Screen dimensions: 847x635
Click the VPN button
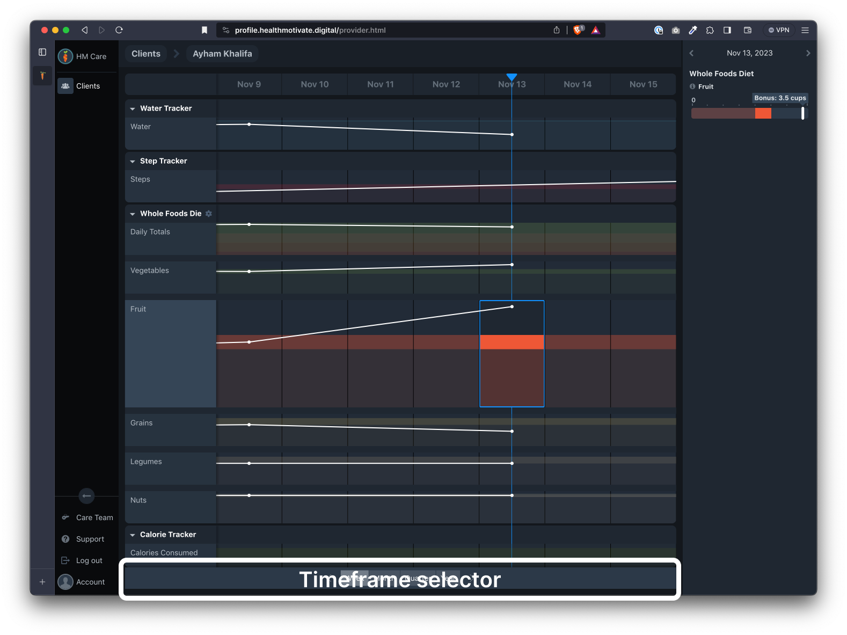[779, 30]
